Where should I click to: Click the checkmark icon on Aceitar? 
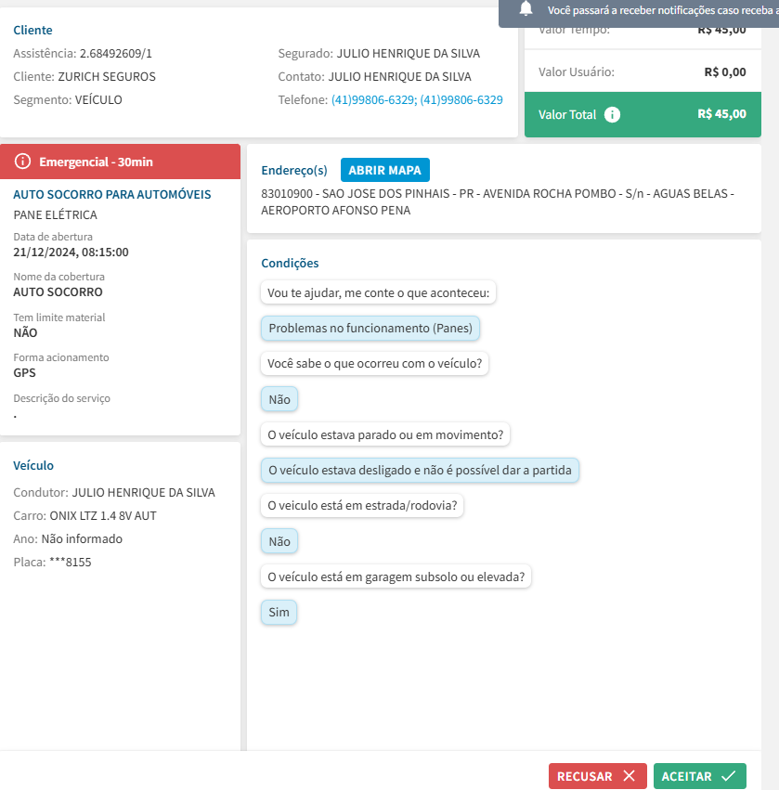tap(728, 776)
